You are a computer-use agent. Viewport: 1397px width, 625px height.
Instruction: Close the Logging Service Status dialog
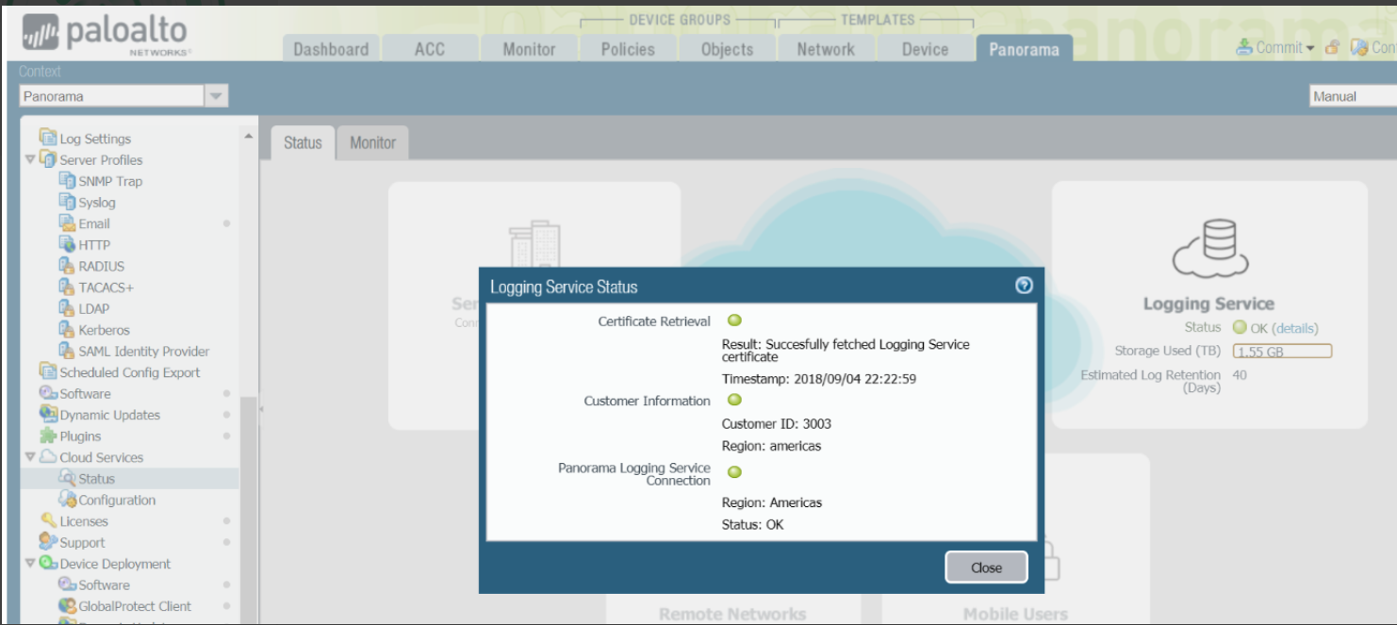click(986, 567)
